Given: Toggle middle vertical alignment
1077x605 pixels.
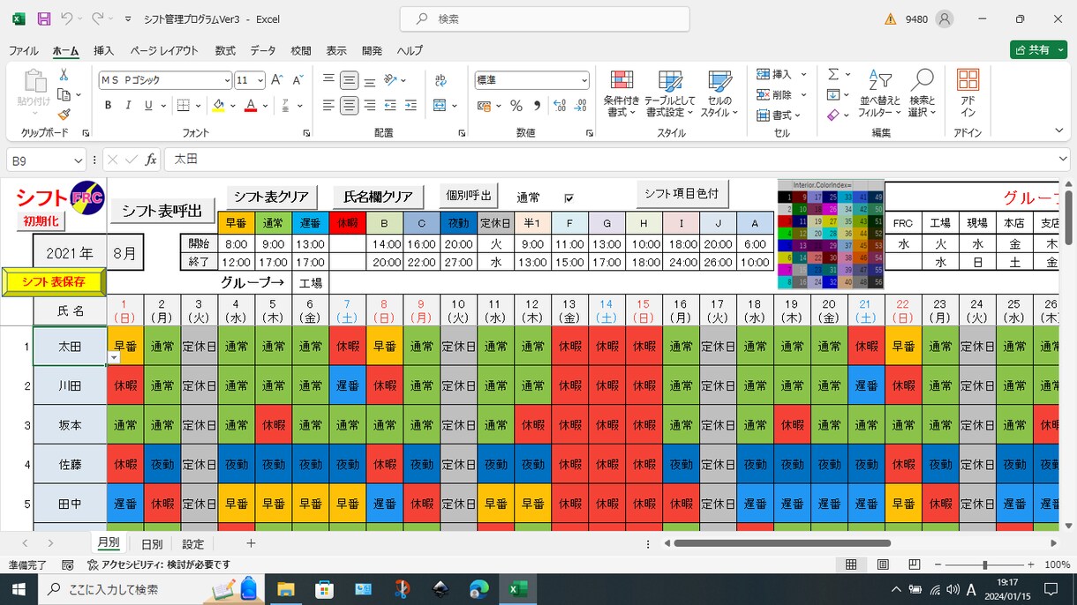Looking at the screenshot, I should (350, 80).
